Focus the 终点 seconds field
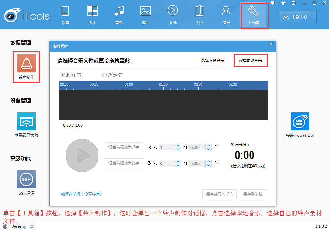 tap(197, 163)
